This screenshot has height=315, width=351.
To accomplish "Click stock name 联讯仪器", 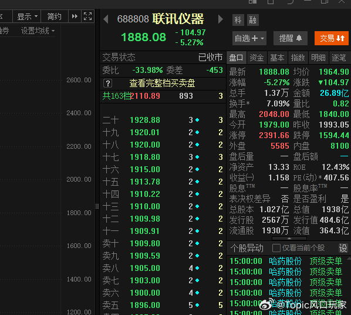I will pos(178,19).
